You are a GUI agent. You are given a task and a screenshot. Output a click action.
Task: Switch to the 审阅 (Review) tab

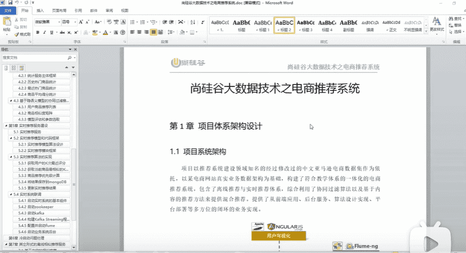point(109,11)
